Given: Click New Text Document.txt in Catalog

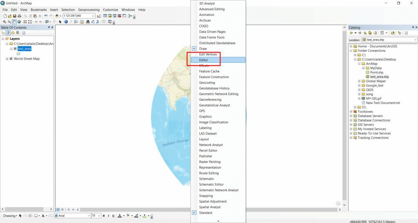Looking at the screenshot, I should 383,103.
